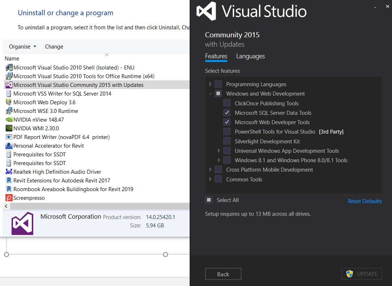
Task: Check Windows 8.1 and Windows Phone Tools
Action: tap(227, 160)
